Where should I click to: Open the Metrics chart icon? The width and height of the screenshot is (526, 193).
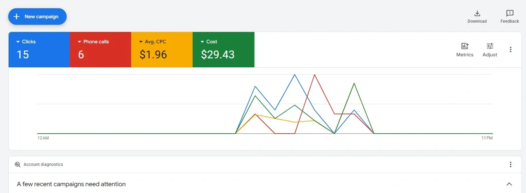tap(465, 46)
